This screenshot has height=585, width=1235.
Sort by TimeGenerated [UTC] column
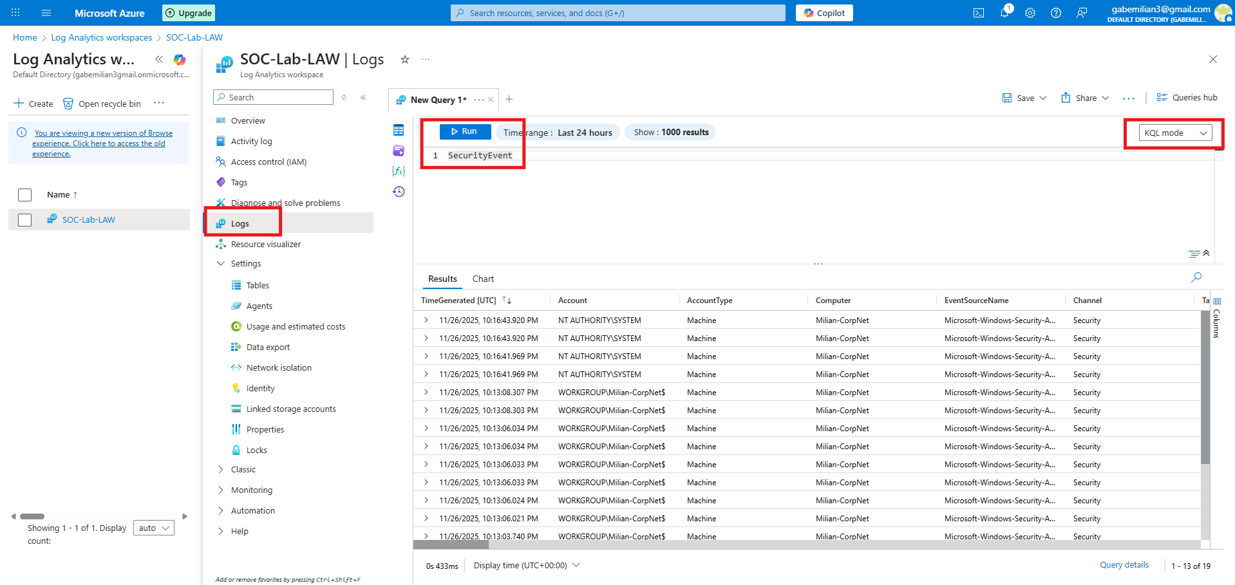tap(458, 300)
